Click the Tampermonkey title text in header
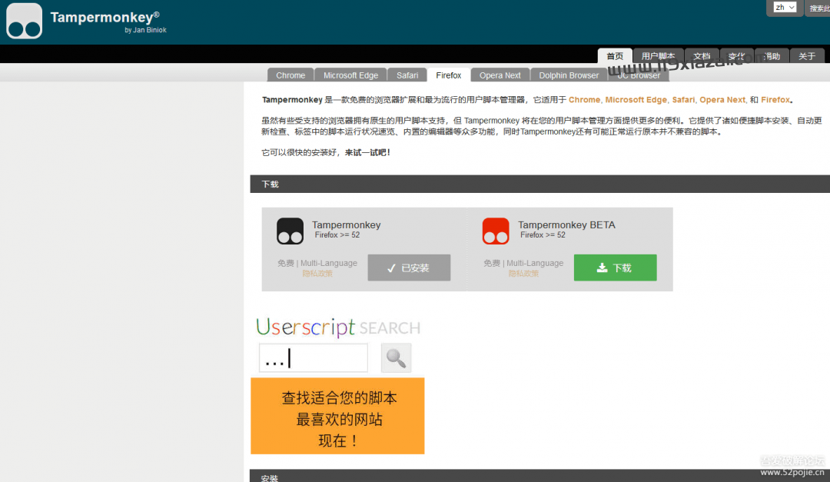Image resolution: width=830 pixels, height=482 pixels. pyautogui.click(x=105, y=17)
